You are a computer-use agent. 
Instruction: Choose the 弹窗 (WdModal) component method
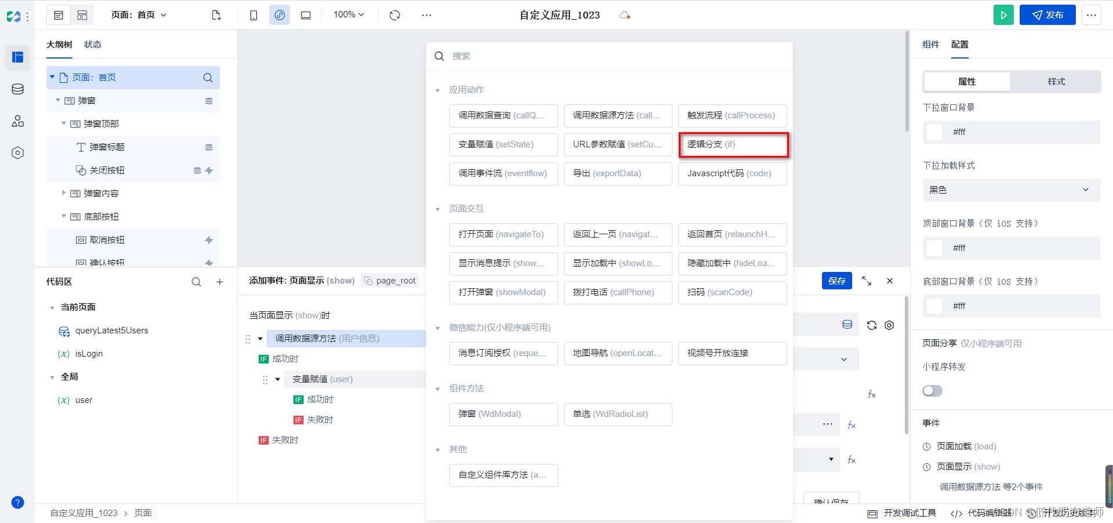504,414
